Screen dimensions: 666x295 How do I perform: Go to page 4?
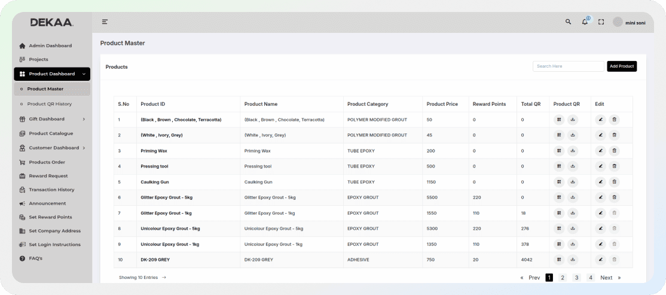click(x=591, y=278)
